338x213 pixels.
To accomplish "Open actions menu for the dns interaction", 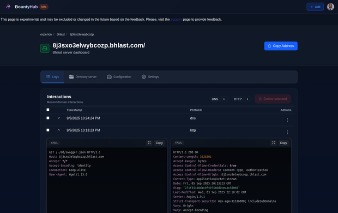I will pyautogui.click(x=287, y=120).
